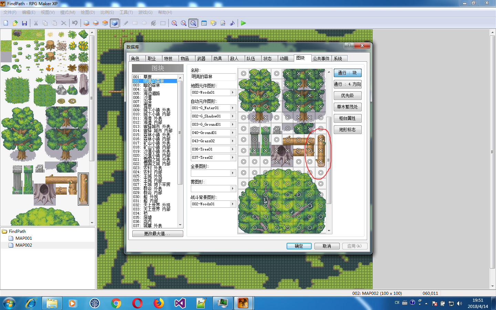Select the 通行 : 4 方向 button
496x310 pixels.
[x=348, y=84]
